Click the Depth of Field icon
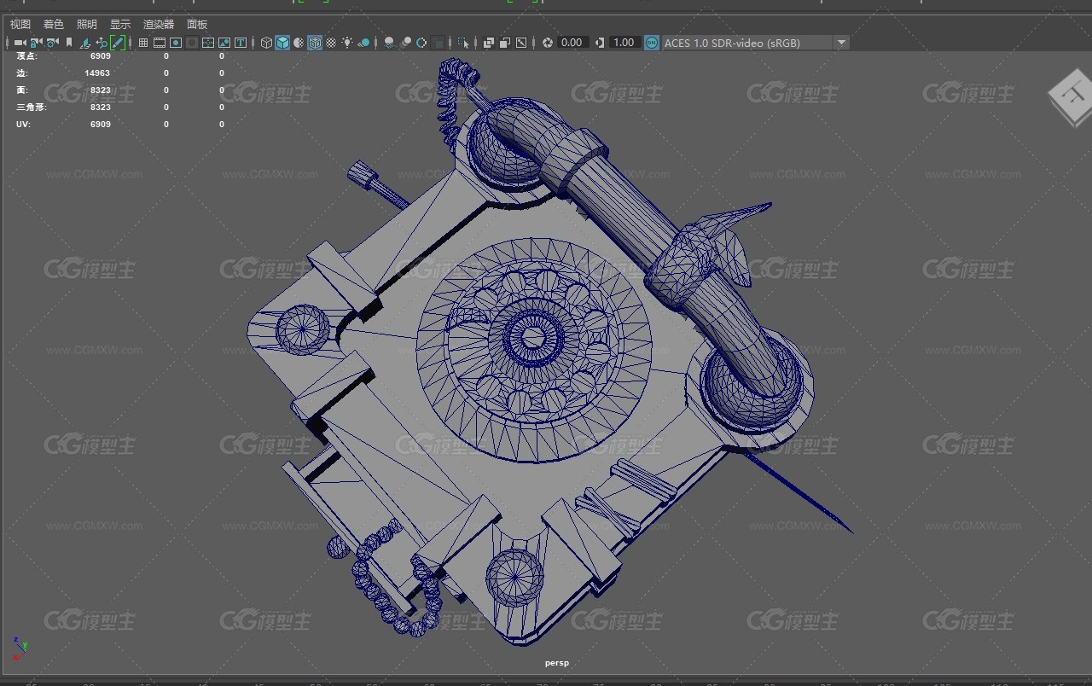Viewport: 1092px width, 686px height. 439,43
